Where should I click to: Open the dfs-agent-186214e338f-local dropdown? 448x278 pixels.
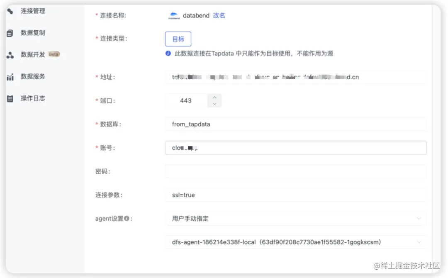pos(296,242)
